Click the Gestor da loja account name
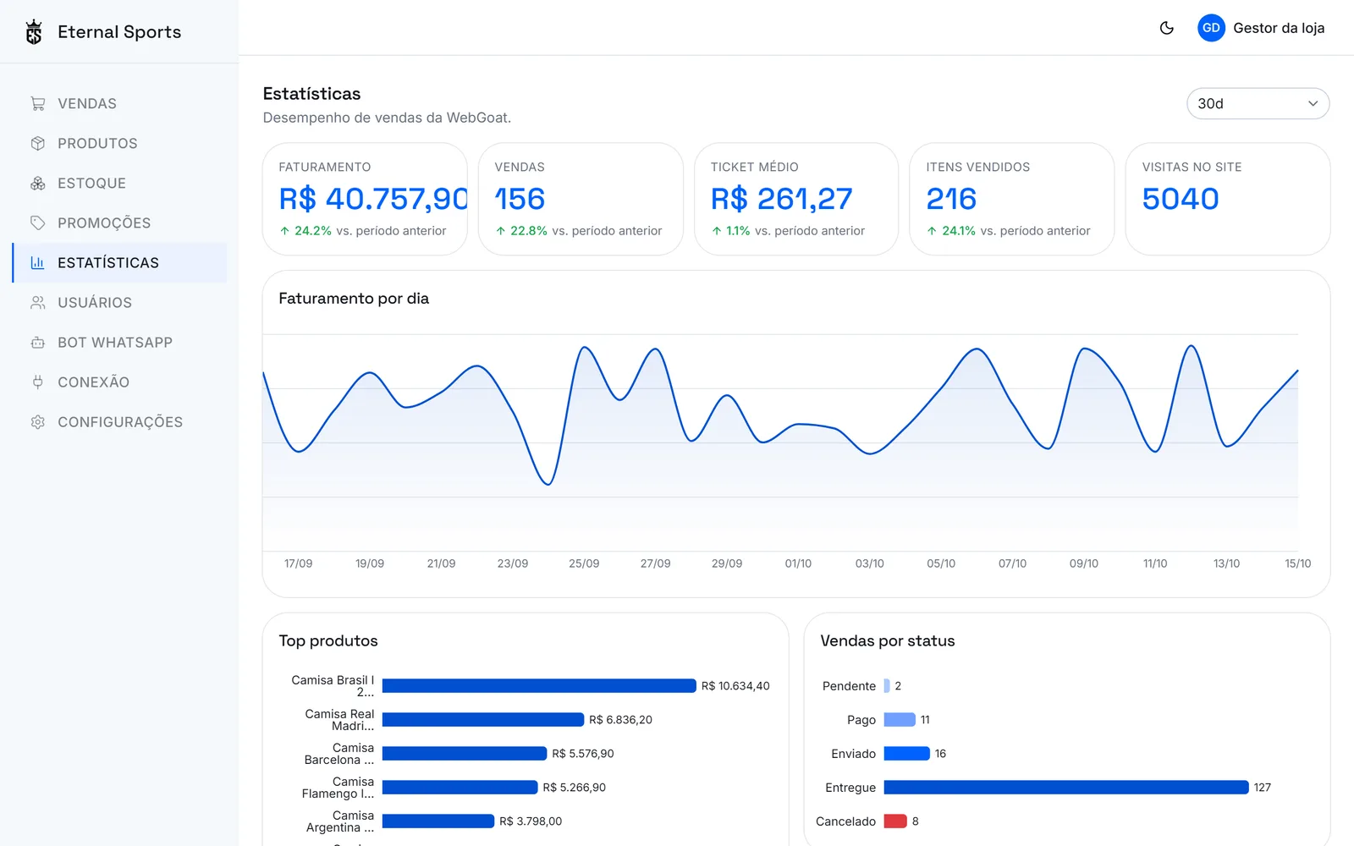The height and width of the screenshot is (846, 1354). pyautogui.click(x=1279, y=28)
